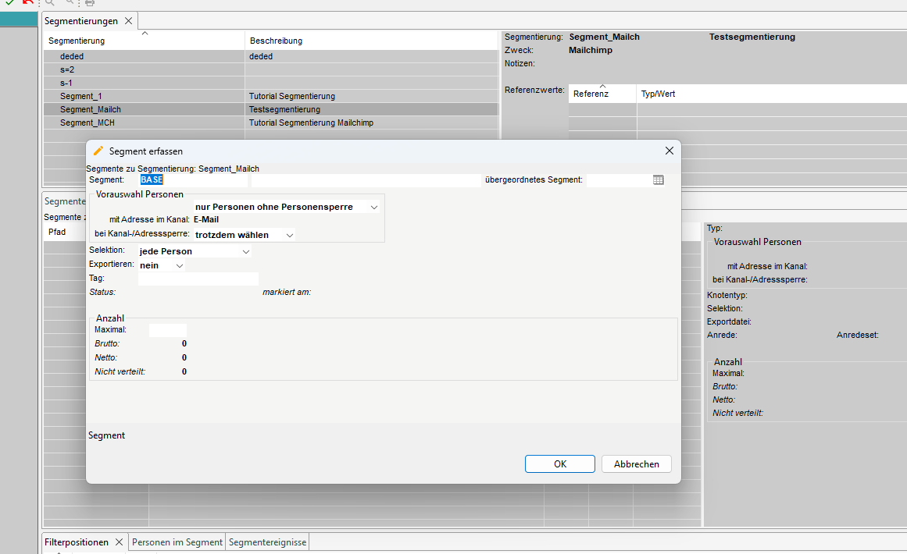Image resolution: width=907 pixels, height=554 pixels.
Task: Click the first magnifier search icon in the toolbar
Action: pyautogui.click(x=50, y=3)
